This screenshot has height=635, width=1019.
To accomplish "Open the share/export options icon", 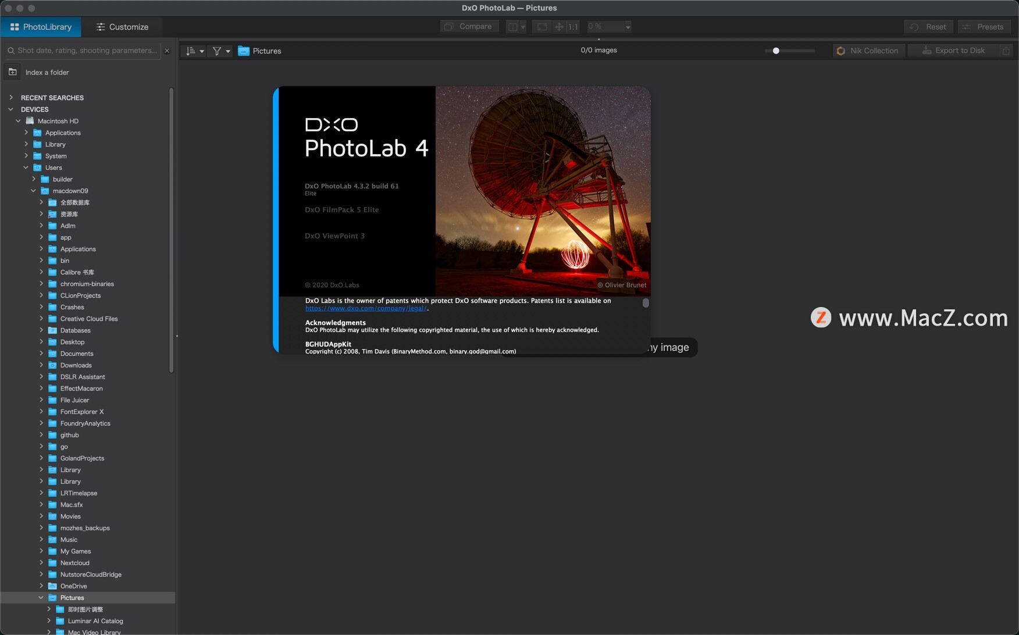I will [x=1006, y=51].
